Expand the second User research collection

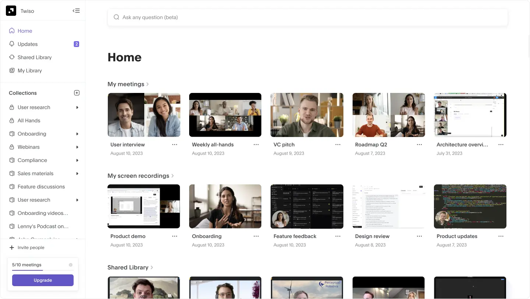(x=77, y=200)
